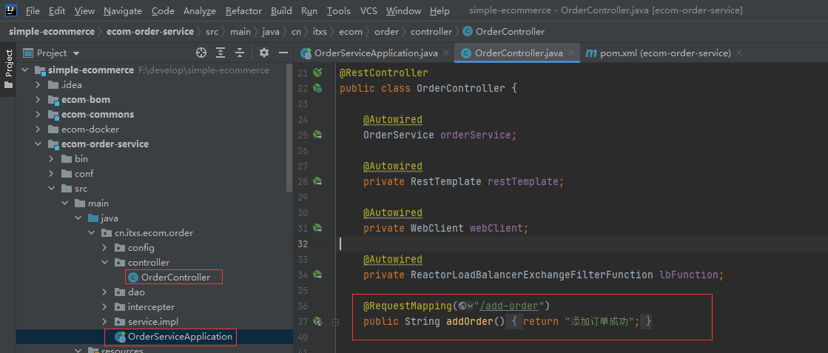Click the itxs breadcrumb
The image size is (828, 353).
click(x=320, y=32)
